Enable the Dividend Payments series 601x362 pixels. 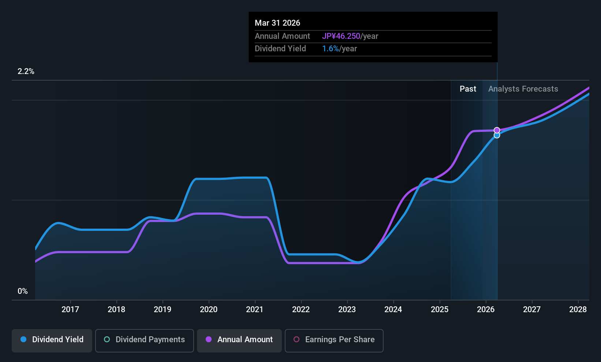[x=144, y=340]
